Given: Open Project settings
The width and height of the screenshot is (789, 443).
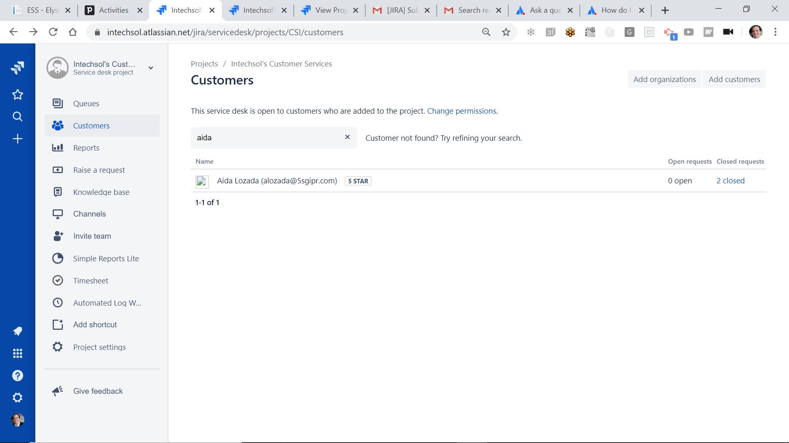Looking at the screenshot, I should (102, 347).
